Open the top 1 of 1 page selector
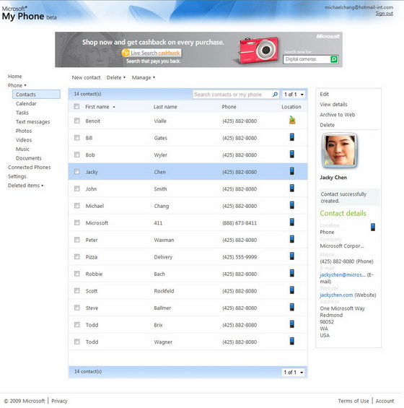 point(294,95)
